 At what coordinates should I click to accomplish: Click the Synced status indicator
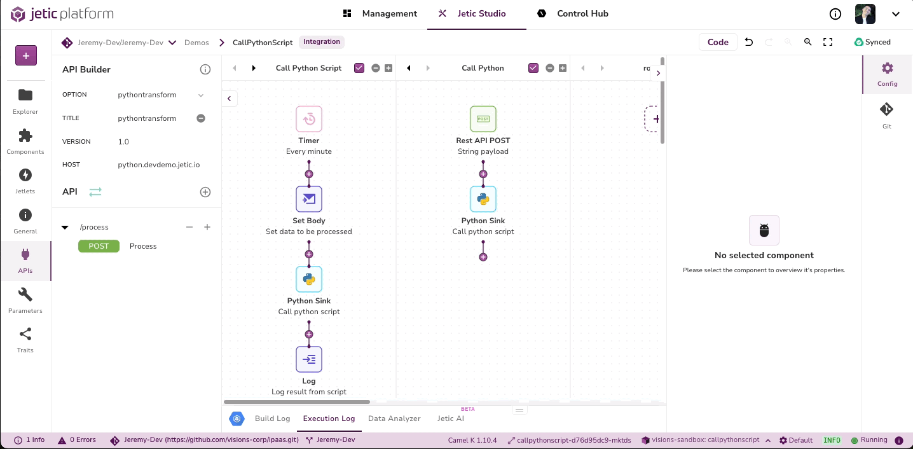[x=872, y=42]
